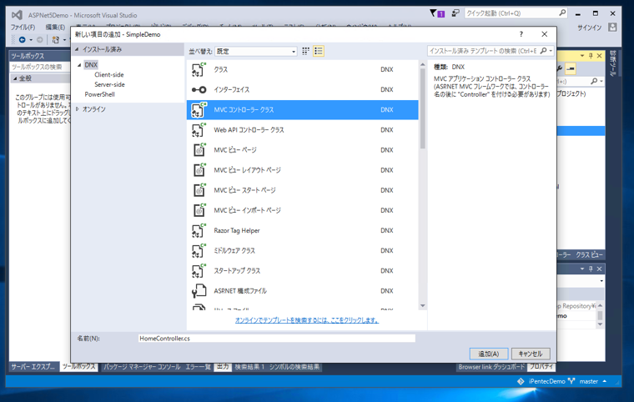Click template list scrollbar down arrow
Screen dimensions: 634x402
(x=423, y=306)
